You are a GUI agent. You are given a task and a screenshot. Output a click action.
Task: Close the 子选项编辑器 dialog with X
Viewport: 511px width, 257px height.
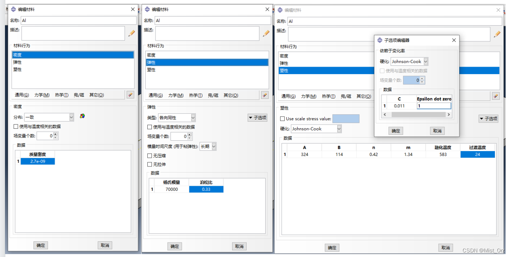(x=454, y=40)
